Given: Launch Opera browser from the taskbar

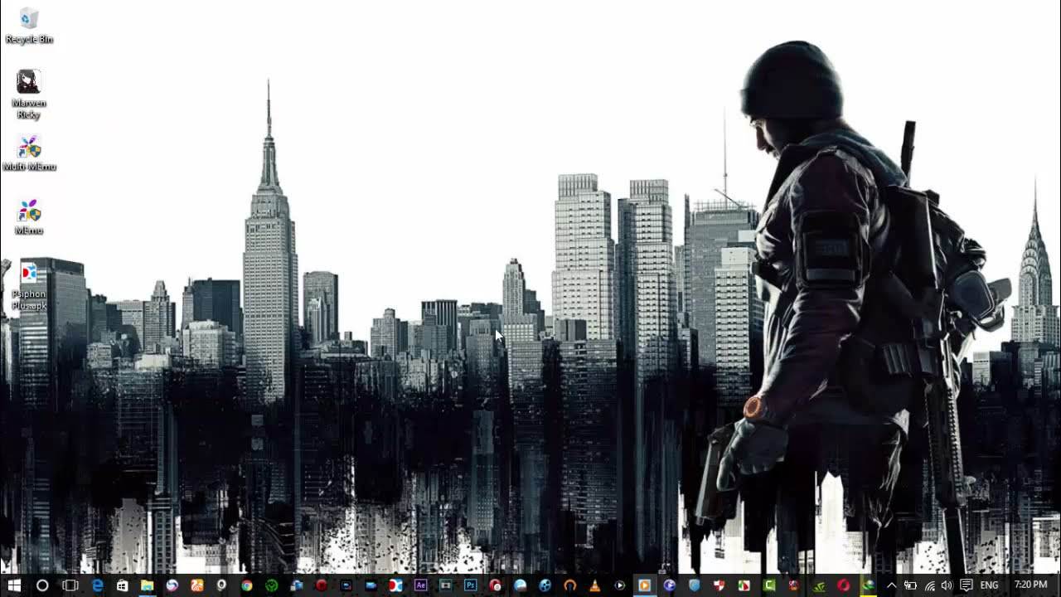Looking at the screenshot, I should [844, 585].
